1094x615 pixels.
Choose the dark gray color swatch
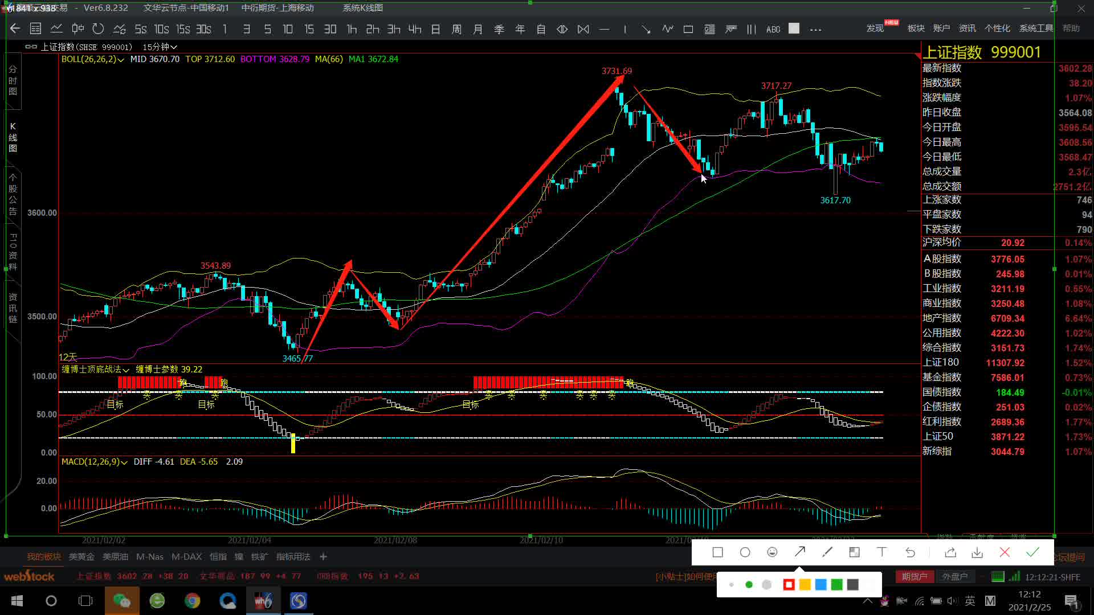click(x=852, y=585)
